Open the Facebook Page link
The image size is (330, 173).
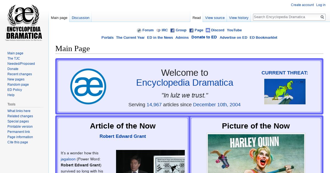point(199,30)
